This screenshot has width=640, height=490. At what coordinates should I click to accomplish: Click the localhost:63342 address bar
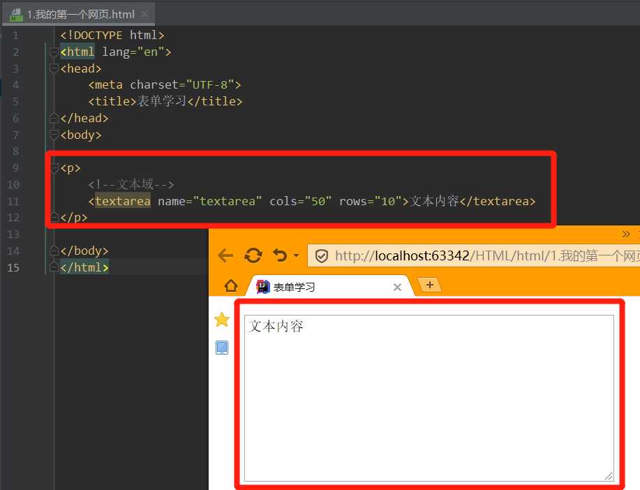(x=473, y=255)
